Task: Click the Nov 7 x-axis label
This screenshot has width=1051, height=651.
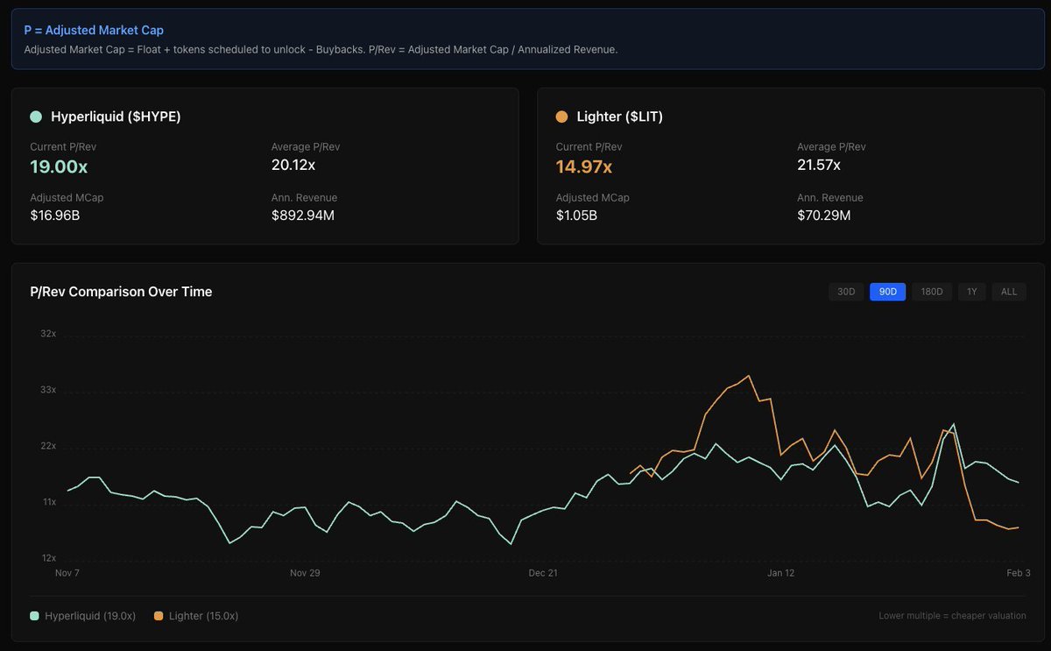Action: click(67, 573)
